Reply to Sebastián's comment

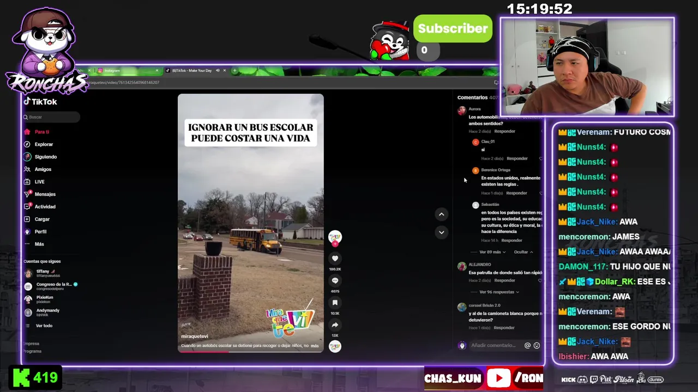[x=512, y=241]
